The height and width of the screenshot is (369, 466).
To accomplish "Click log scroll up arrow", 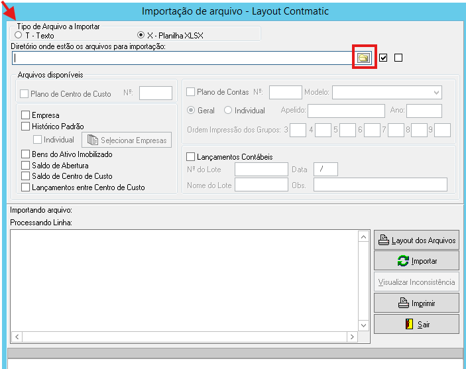I will [363, 237].
